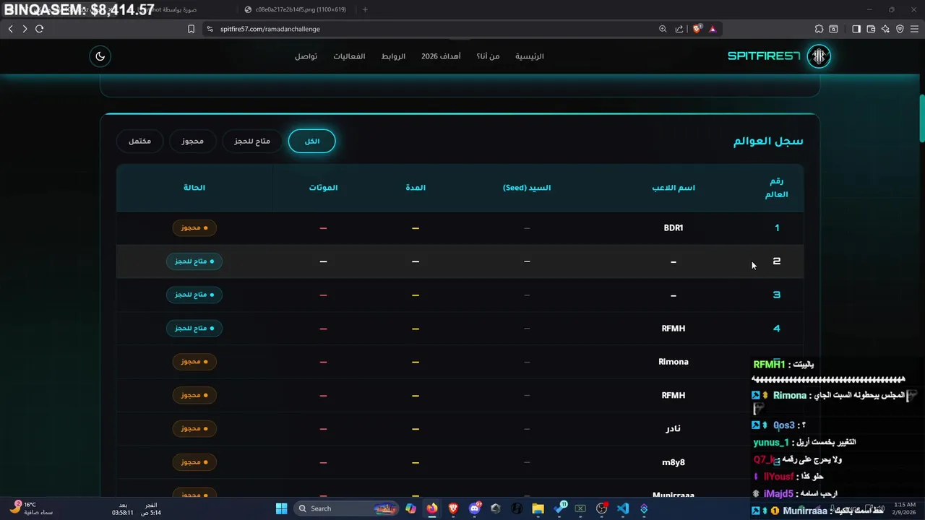Select player name Rimona in the table
Viewport: 925px width, 520px height.
674,362
